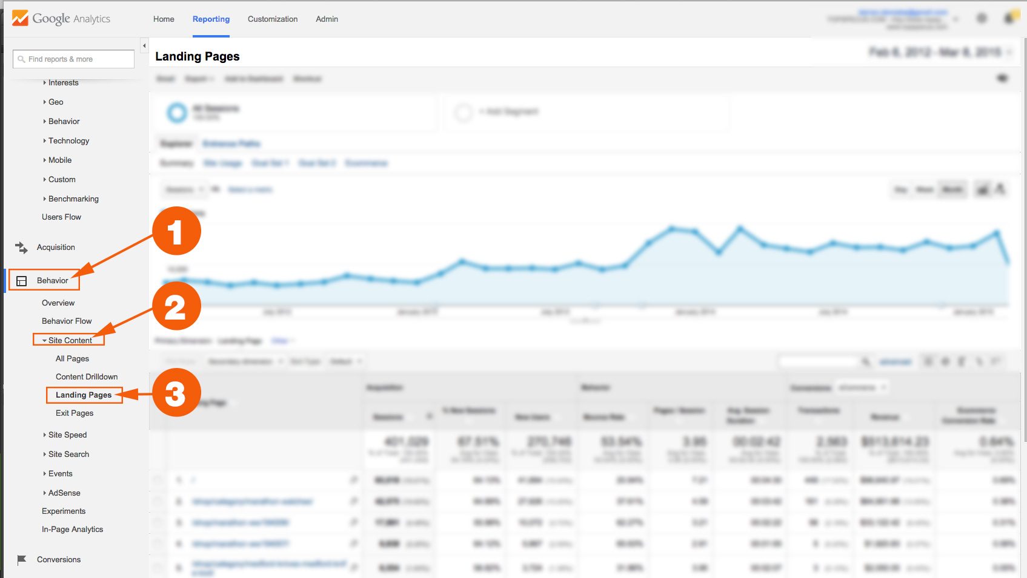This screenshot has width=1027, height=578.
Task: Select the All Pages report
Action: [x=72, y=359]
